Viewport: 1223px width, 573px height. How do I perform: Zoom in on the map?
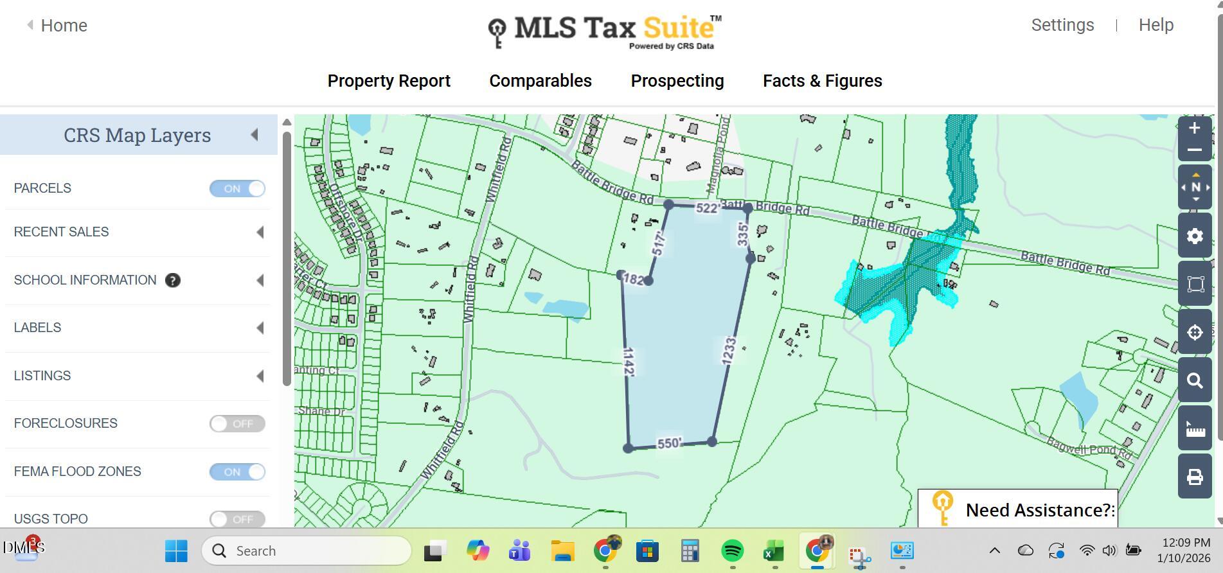point(1194,128)
